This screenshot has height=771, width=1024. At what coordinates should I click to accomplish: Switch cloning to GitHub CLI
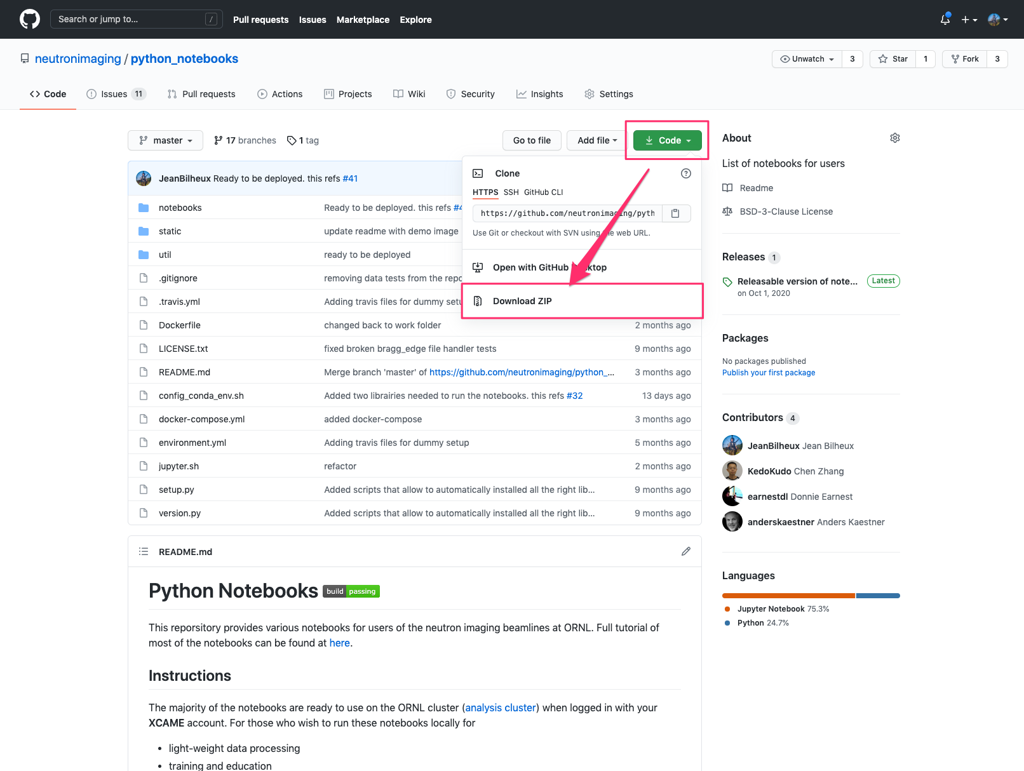tap(543, 192)
